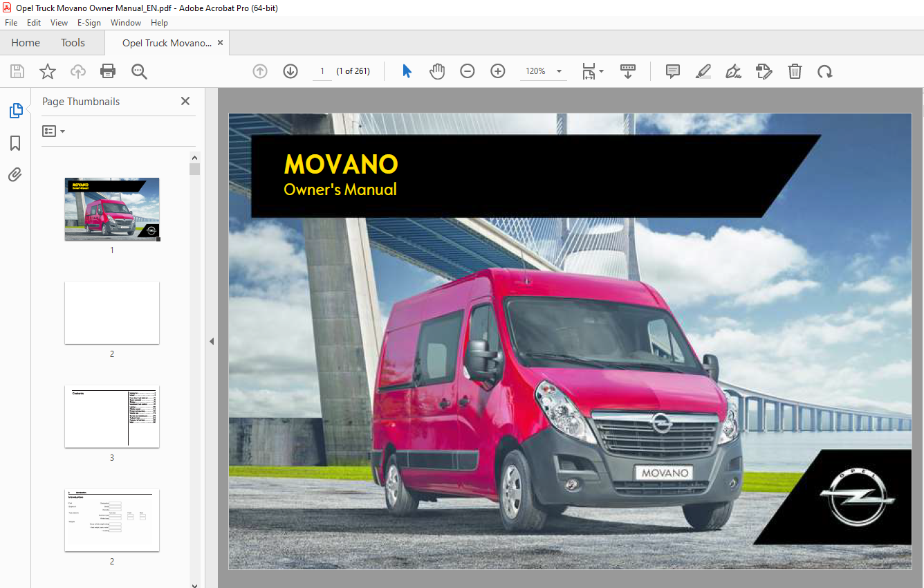Zoom in with the plus icon
The width and height of the screenshot is (924, 588).
(498, 71)
